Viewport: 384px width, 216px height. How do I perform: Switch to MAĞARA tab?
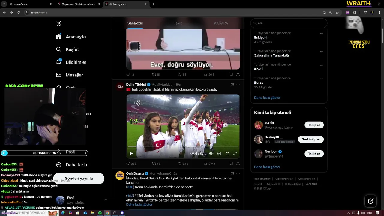pyautogui.click(x=221, y=23)
